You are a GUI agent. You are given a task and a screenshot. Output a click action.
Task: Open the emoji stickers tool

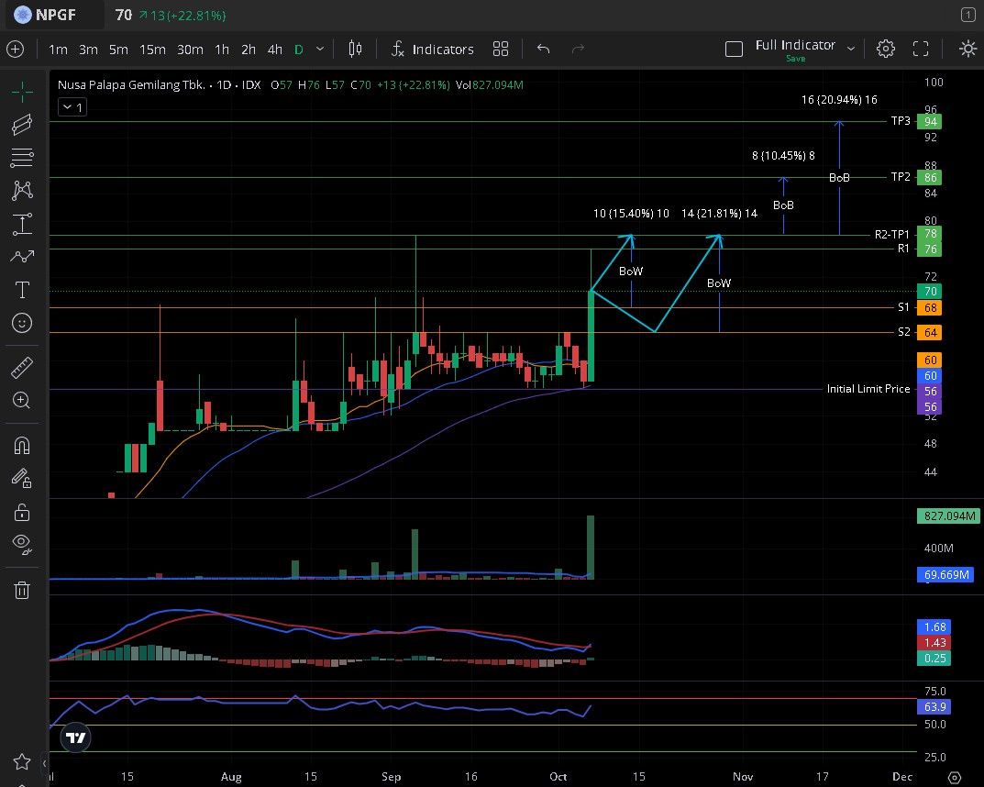[x=22, y=323]
